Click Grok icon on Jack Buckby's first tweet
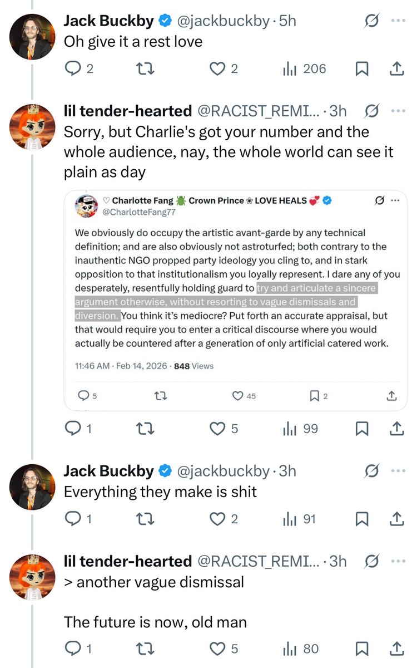 click(371, 21)
